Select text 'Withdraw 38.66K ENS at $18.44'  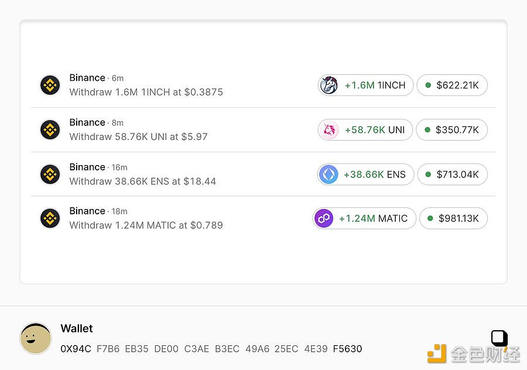point(143,181)
